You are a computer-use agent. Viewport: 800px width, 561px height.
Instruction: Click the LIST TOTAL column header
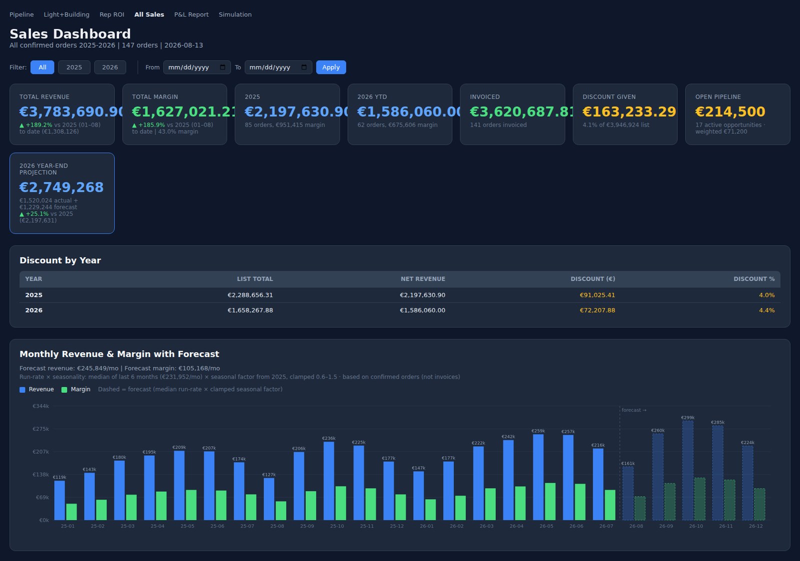click(x=255, y=279)
